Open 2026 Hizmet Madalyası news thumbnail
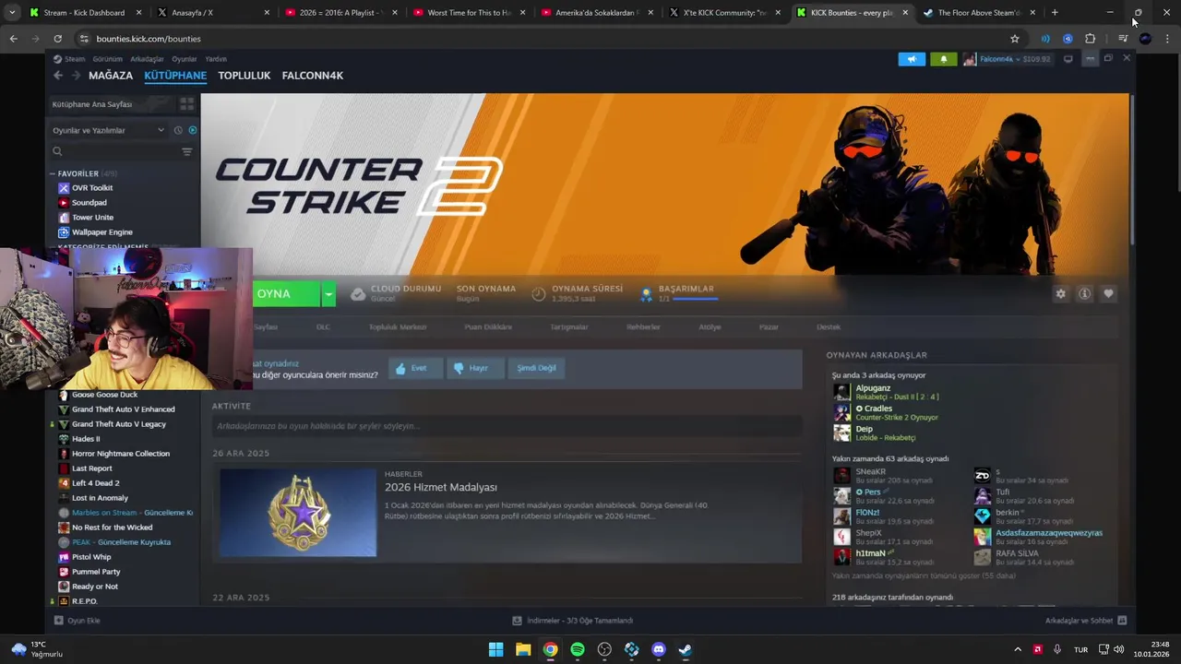The image size is (1181, 664). pos(298,513)
